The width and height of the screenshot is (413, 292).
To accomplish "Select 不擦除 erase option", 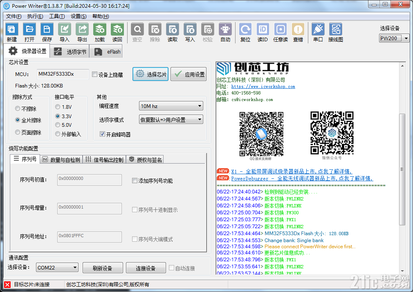I will pyautogui.click(x=18, y=108).
